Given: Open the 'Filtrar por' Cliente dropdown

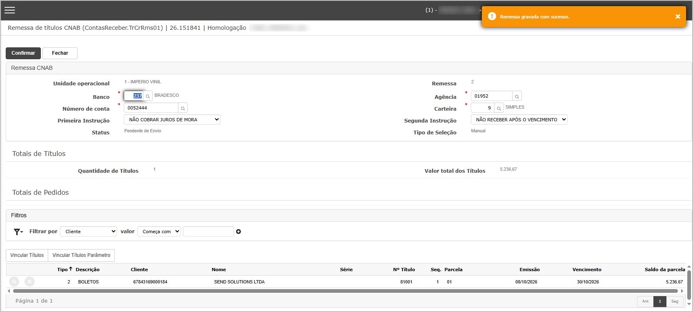Looking at the screenshot, I should [89, 232].
